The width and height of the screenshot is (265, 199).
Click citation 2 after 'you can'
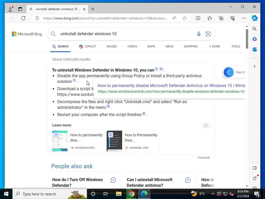[161, 69]
